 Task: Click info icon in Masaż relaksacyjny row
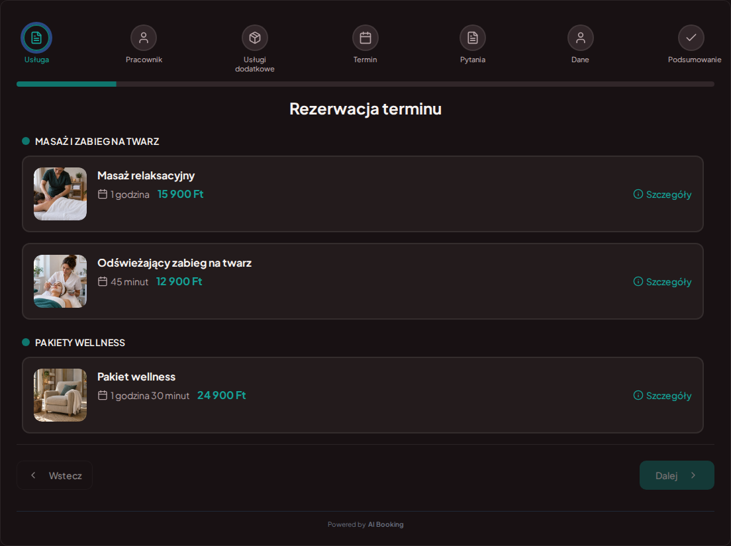[638, 194]
